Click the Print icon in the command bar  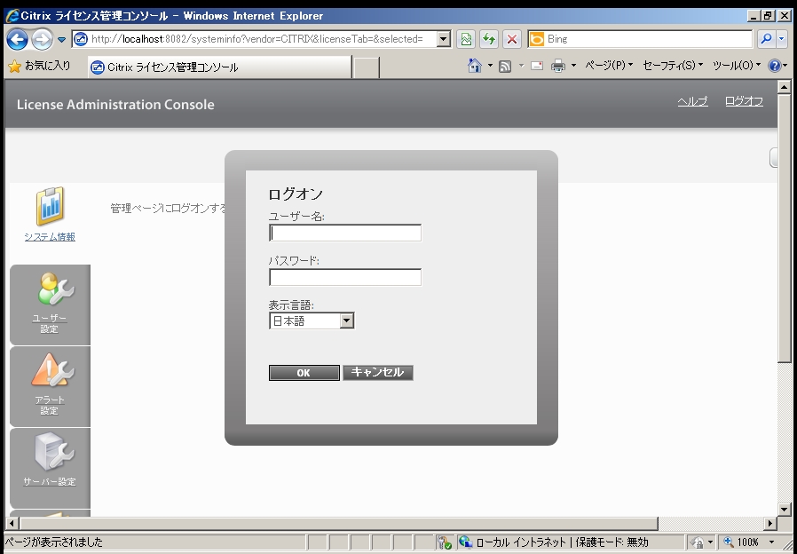pos(558,66)
